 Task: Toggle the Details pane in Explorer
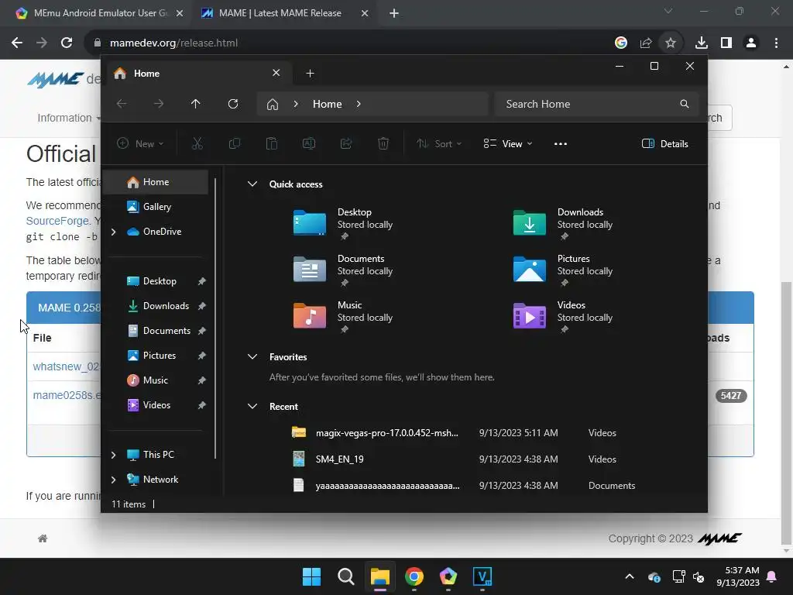[x=664, y=143]
